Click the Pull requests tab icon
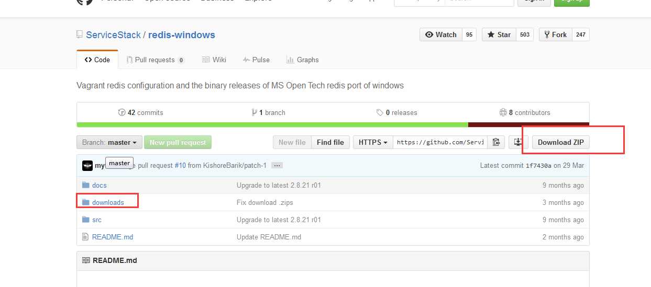This screenshot has width=651, height=287. click(x=129, y=60)
